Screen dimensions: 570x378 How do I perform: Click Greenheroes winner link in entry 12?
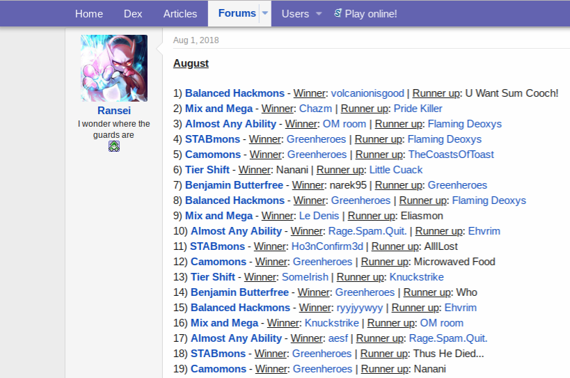322,262
